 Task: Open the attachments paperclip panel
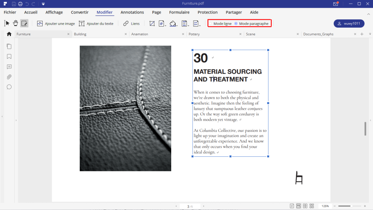(x=9, y=77)
